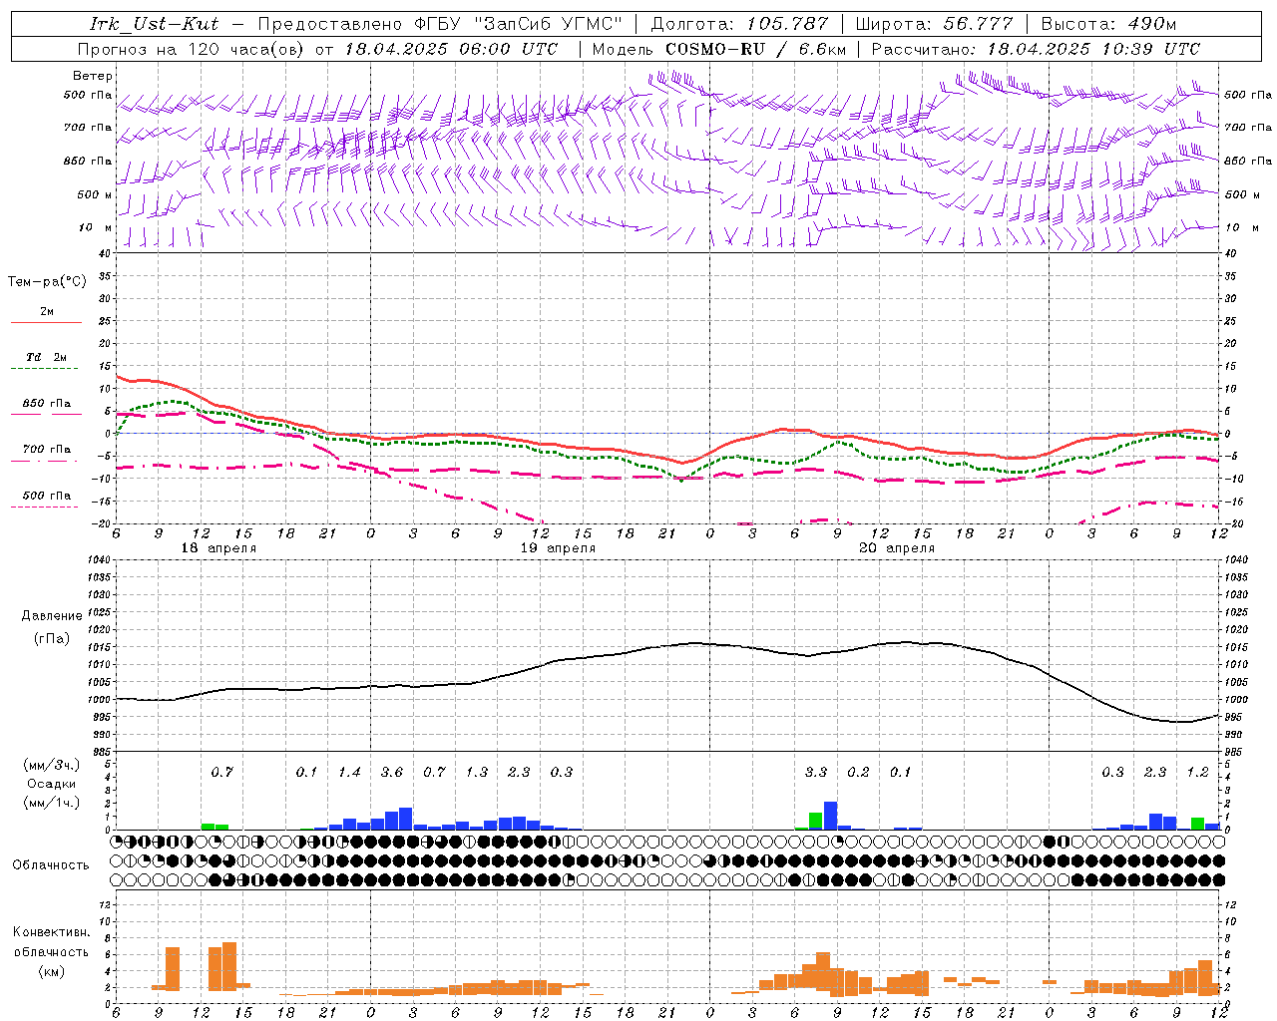Select the longitude value 105.787

(788, 23)
